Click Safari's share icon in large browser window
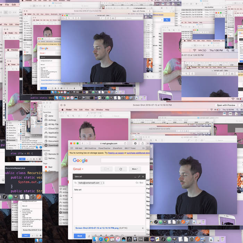 142,143
